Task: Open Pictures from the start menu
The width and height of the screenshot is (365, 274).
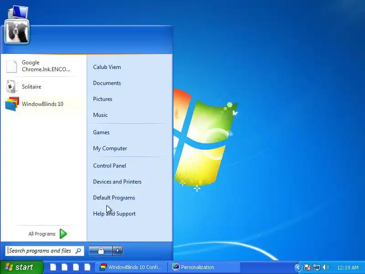Action: click(x=103, y=99)
